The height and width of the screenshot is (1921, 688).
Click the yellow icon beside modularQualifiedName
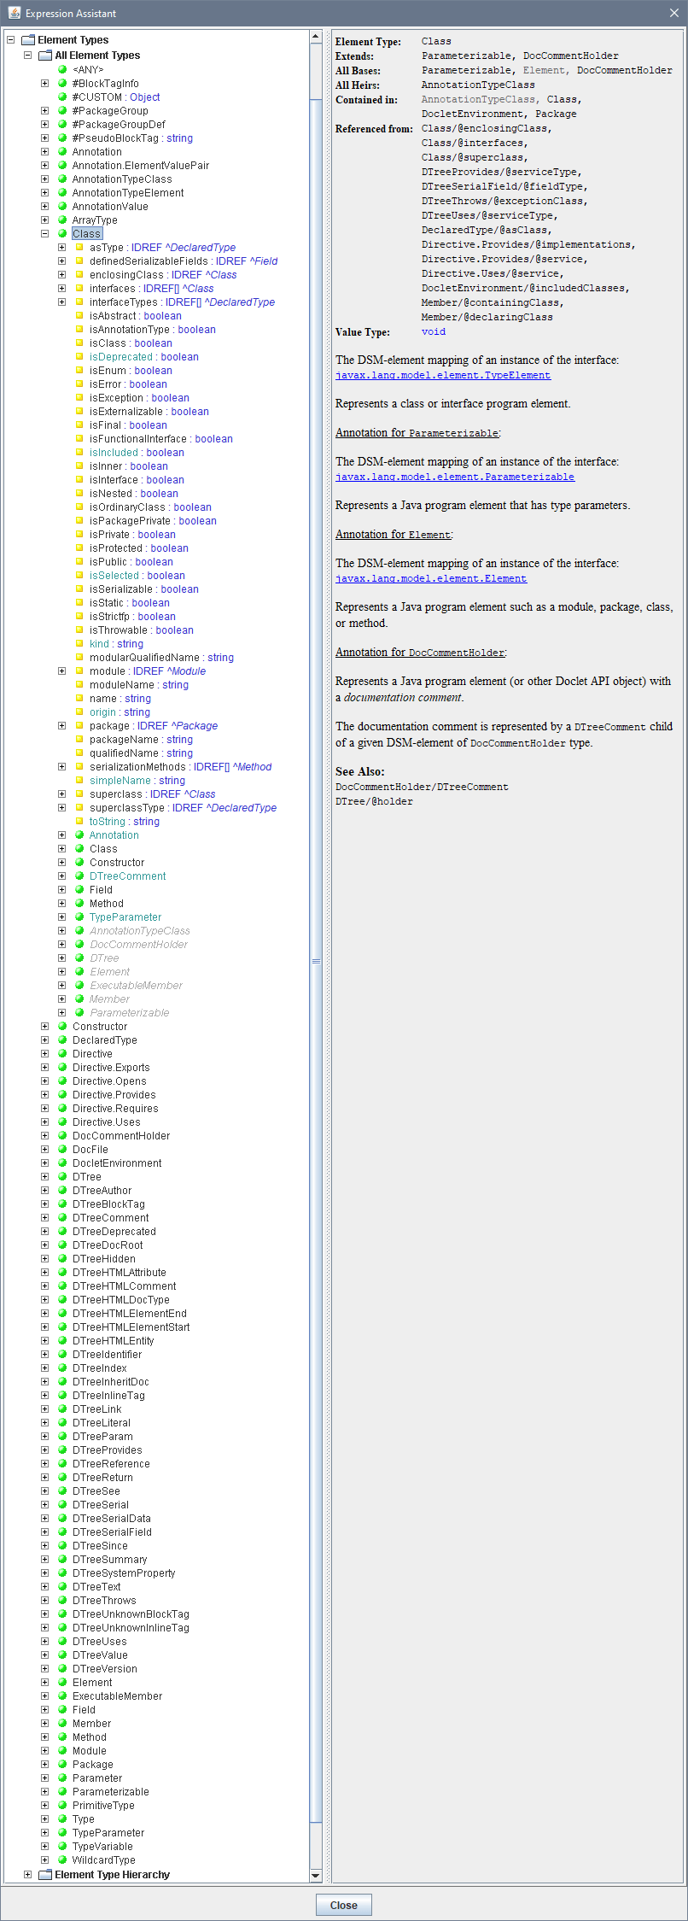click(x=79, y=658)
